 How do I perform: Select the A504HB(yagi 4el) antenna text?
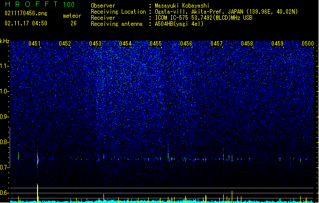179,24
